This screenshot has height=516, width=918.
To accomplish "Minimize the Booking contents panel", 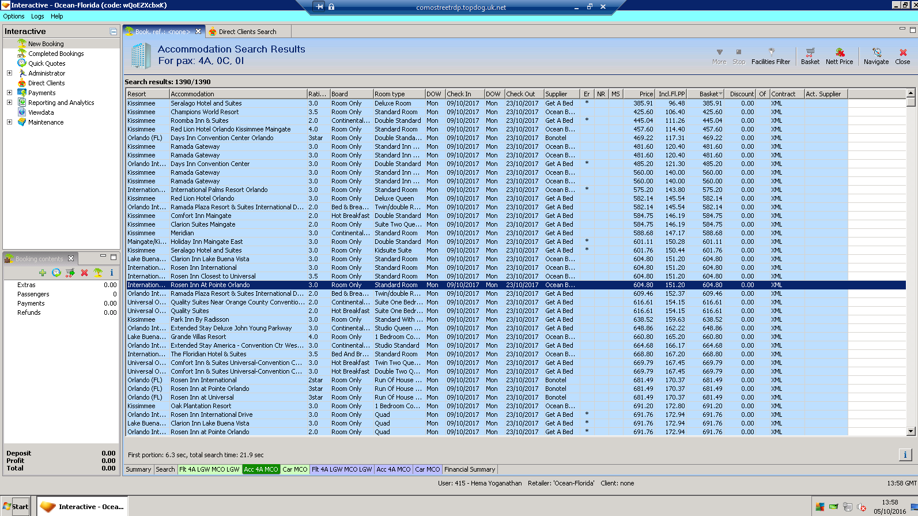I will (x=103, y=257).
